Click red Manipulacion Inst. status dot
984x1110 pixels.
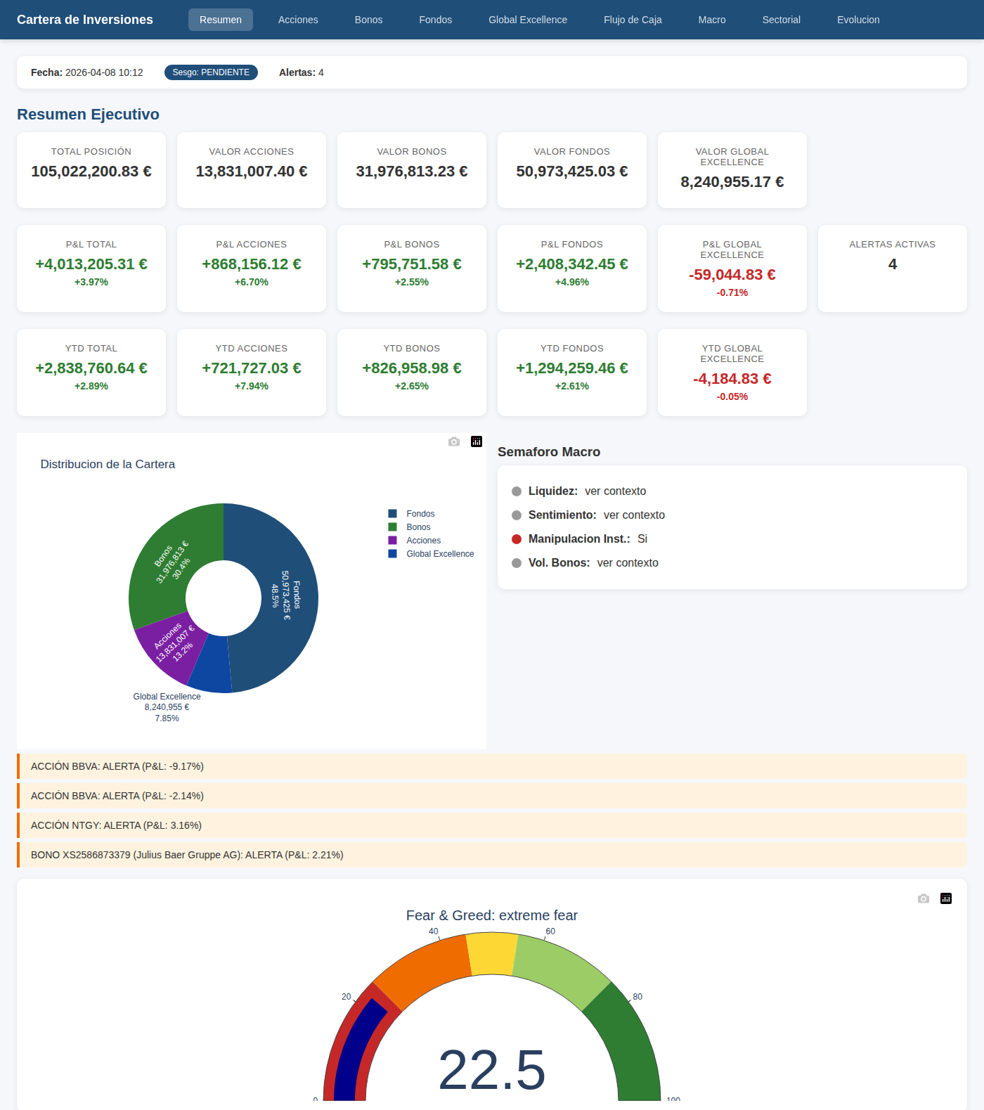[x=517, y=539]
